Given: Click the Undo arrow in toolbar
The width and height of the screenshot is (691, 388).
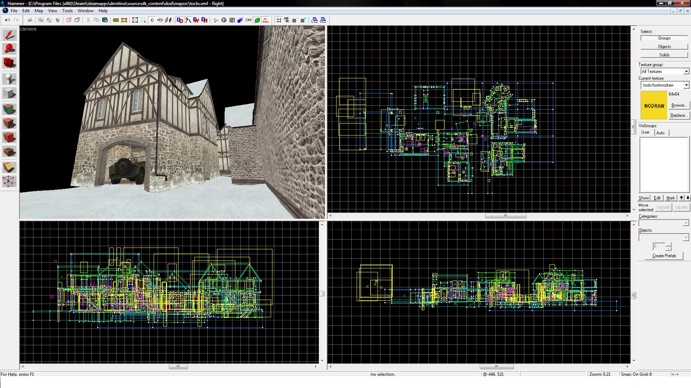Looking at the screenshot, I should tap(7, 20).
